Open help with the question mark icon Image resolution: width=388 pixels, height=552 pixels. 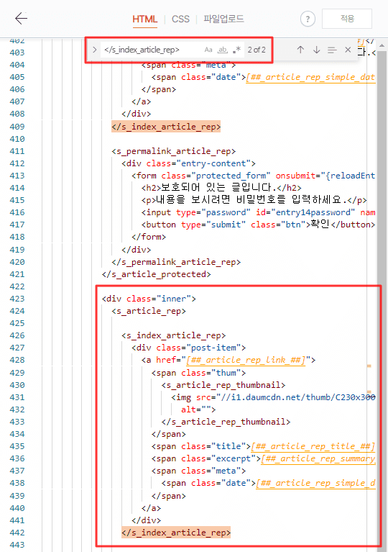[x=308, y=19]
